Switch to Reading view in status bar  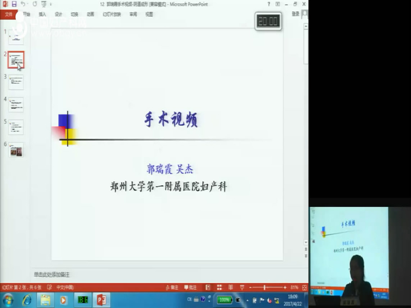click(230, 287)
